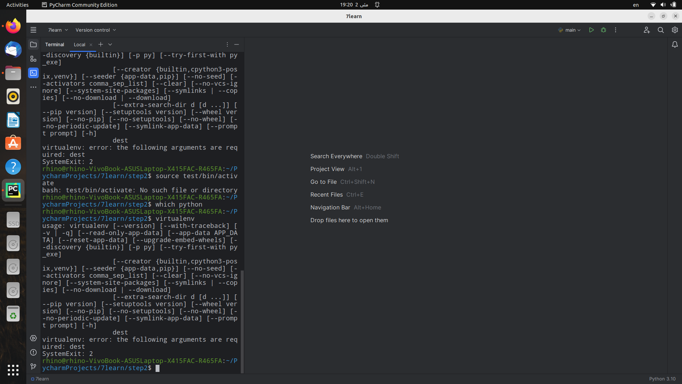Add a new terminal tab

point(101,44)
